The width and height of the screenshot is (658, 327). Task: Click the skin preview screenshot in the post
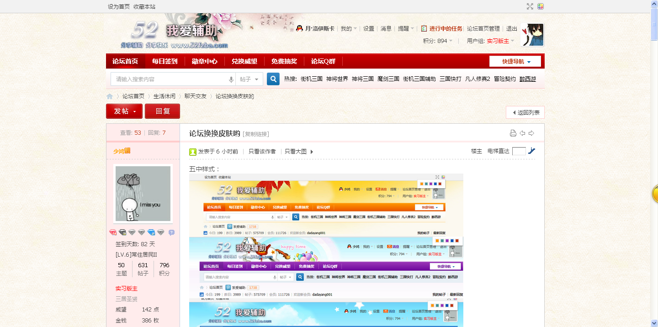coord(326,250)
